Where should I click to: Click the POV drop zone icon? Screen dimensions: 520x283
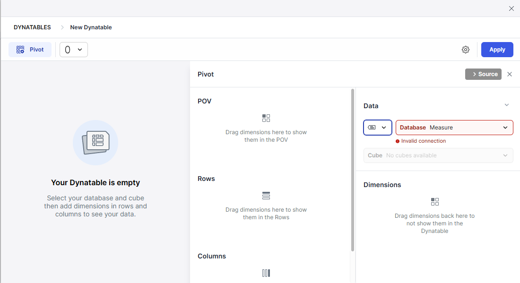click(x=266, y=118)
